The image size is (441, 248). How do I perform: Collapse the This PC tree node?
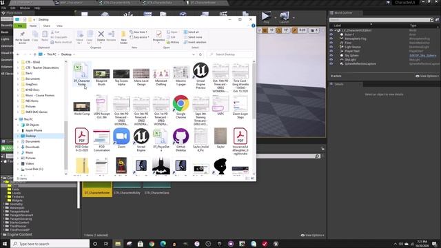tap(16, 119)
